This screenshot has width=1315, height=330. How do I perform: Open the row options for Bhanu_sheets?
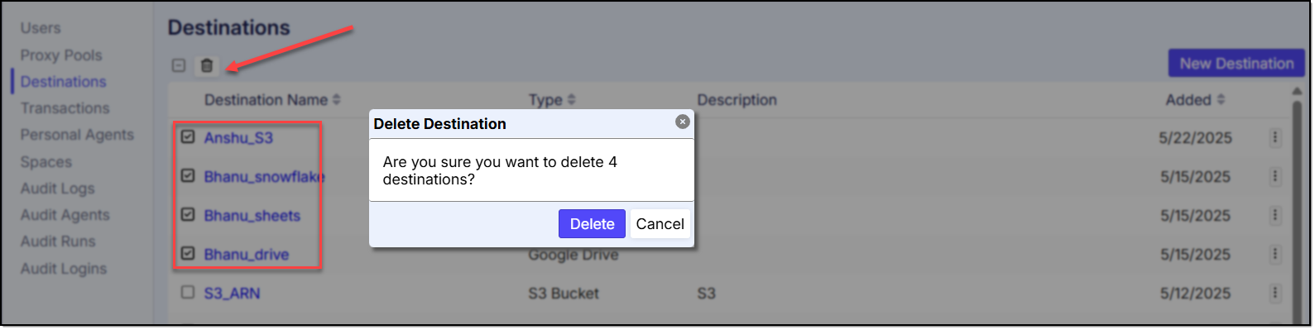pyautogui.click(x=1275, y=215)
